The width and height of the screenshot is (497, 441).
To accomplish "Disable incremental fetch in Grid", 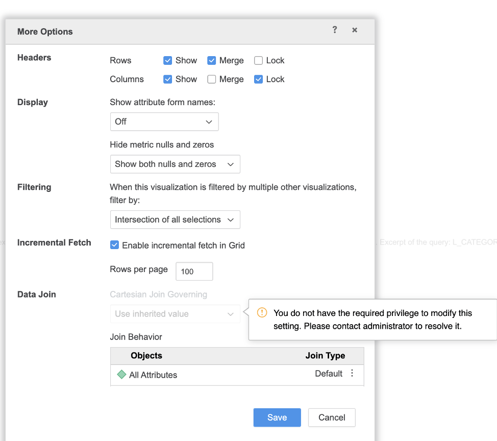I will (115, 246).
